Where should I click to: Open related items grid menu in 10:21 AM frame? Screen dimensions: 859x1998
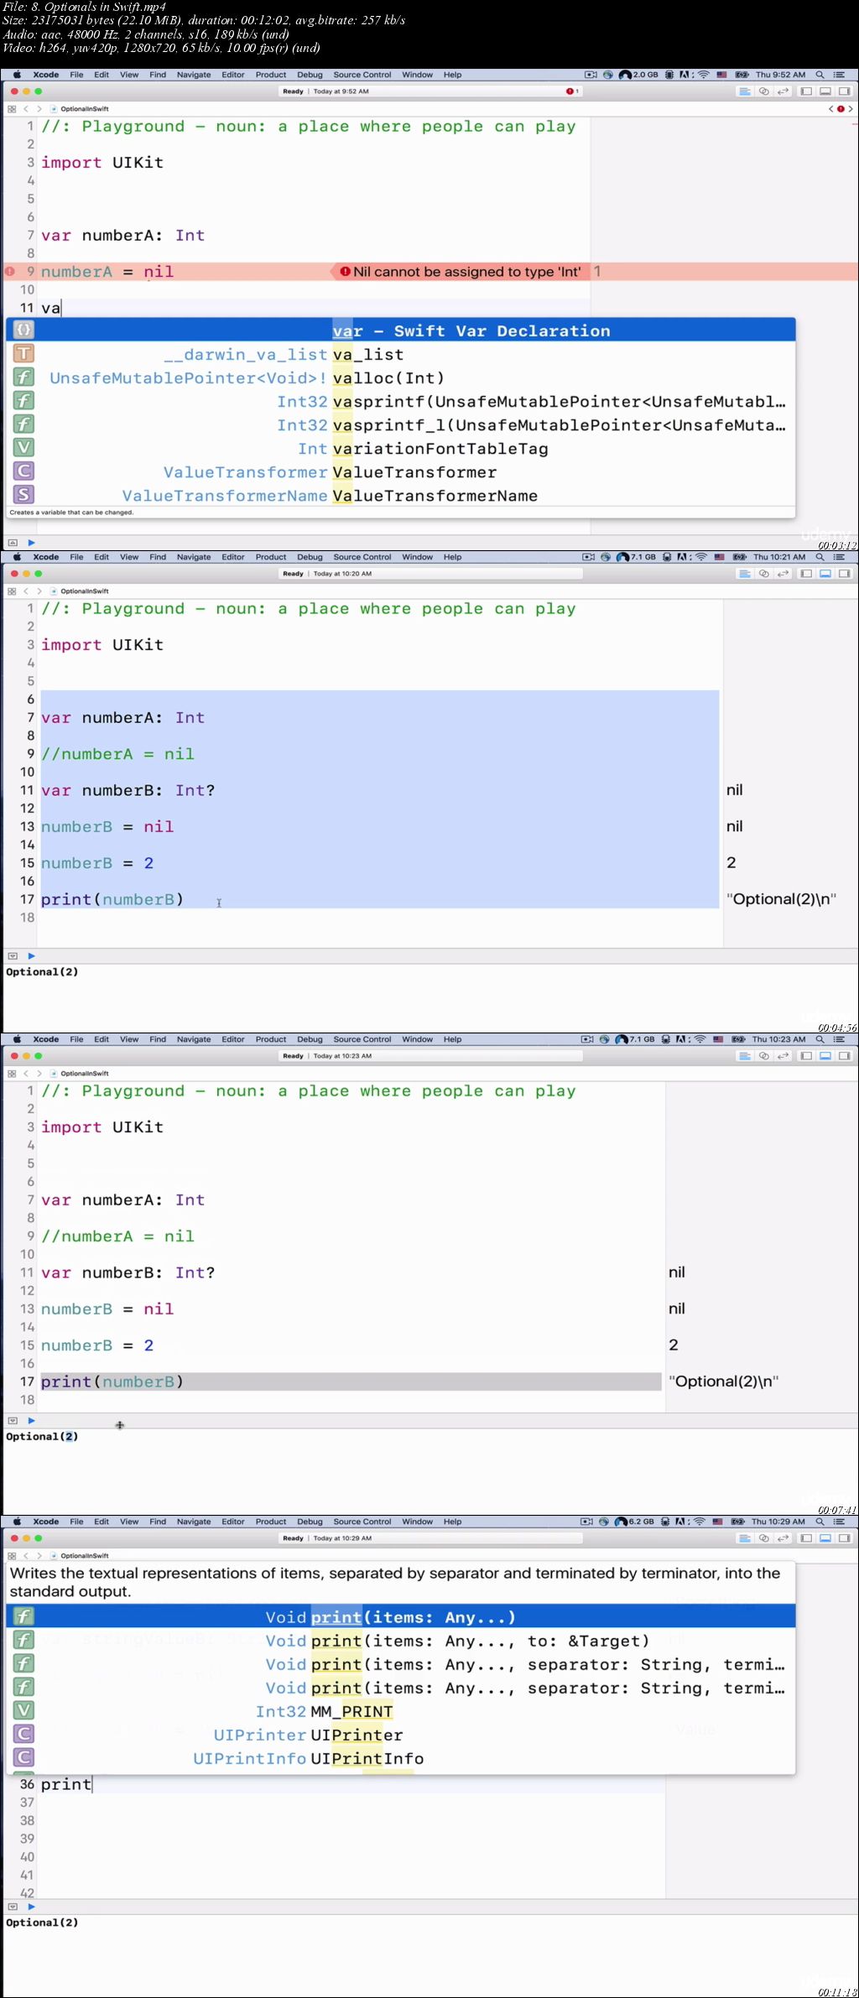(x=12, y=591)
